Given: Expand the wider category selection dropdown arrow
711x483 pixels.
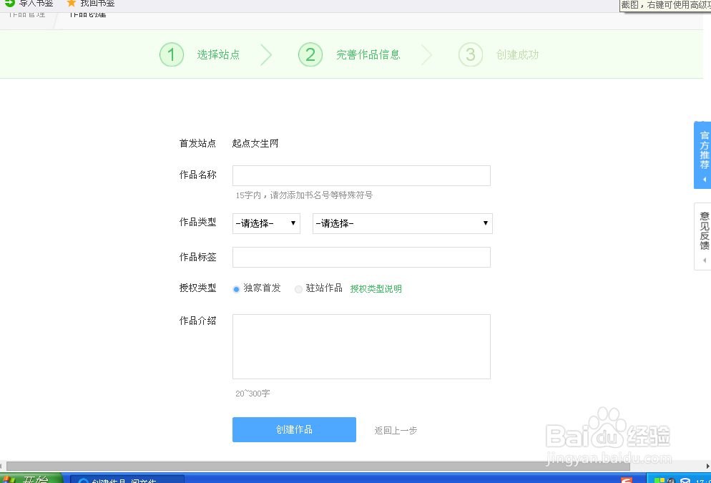Looking at the screenshot, I should 486,223.
